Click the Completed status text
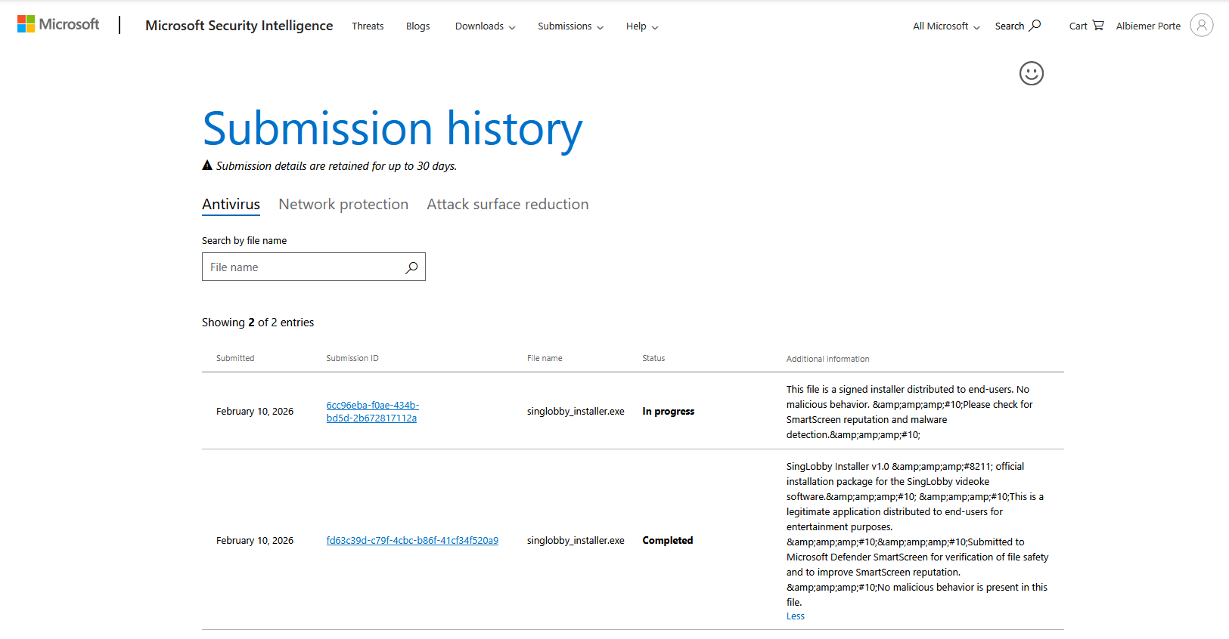Image resolution: width=1229 pixels, height=639 pixels. tap(667, 541)
